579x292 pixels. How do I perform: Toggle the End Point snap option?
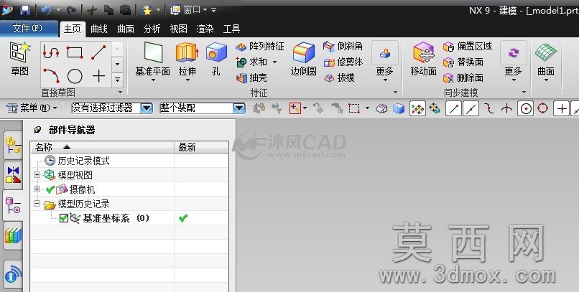click(x=453, y=108)
